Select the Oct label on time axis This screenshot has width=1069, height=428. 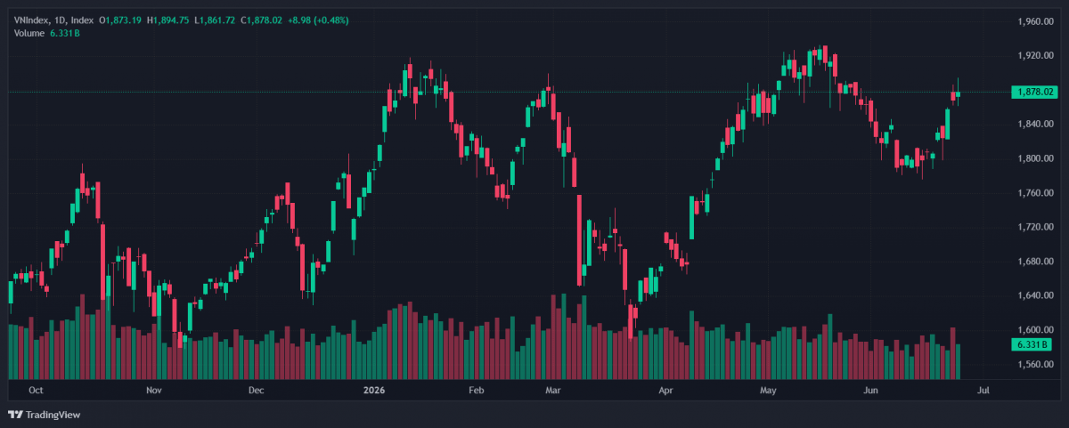(x=37, y=390)
